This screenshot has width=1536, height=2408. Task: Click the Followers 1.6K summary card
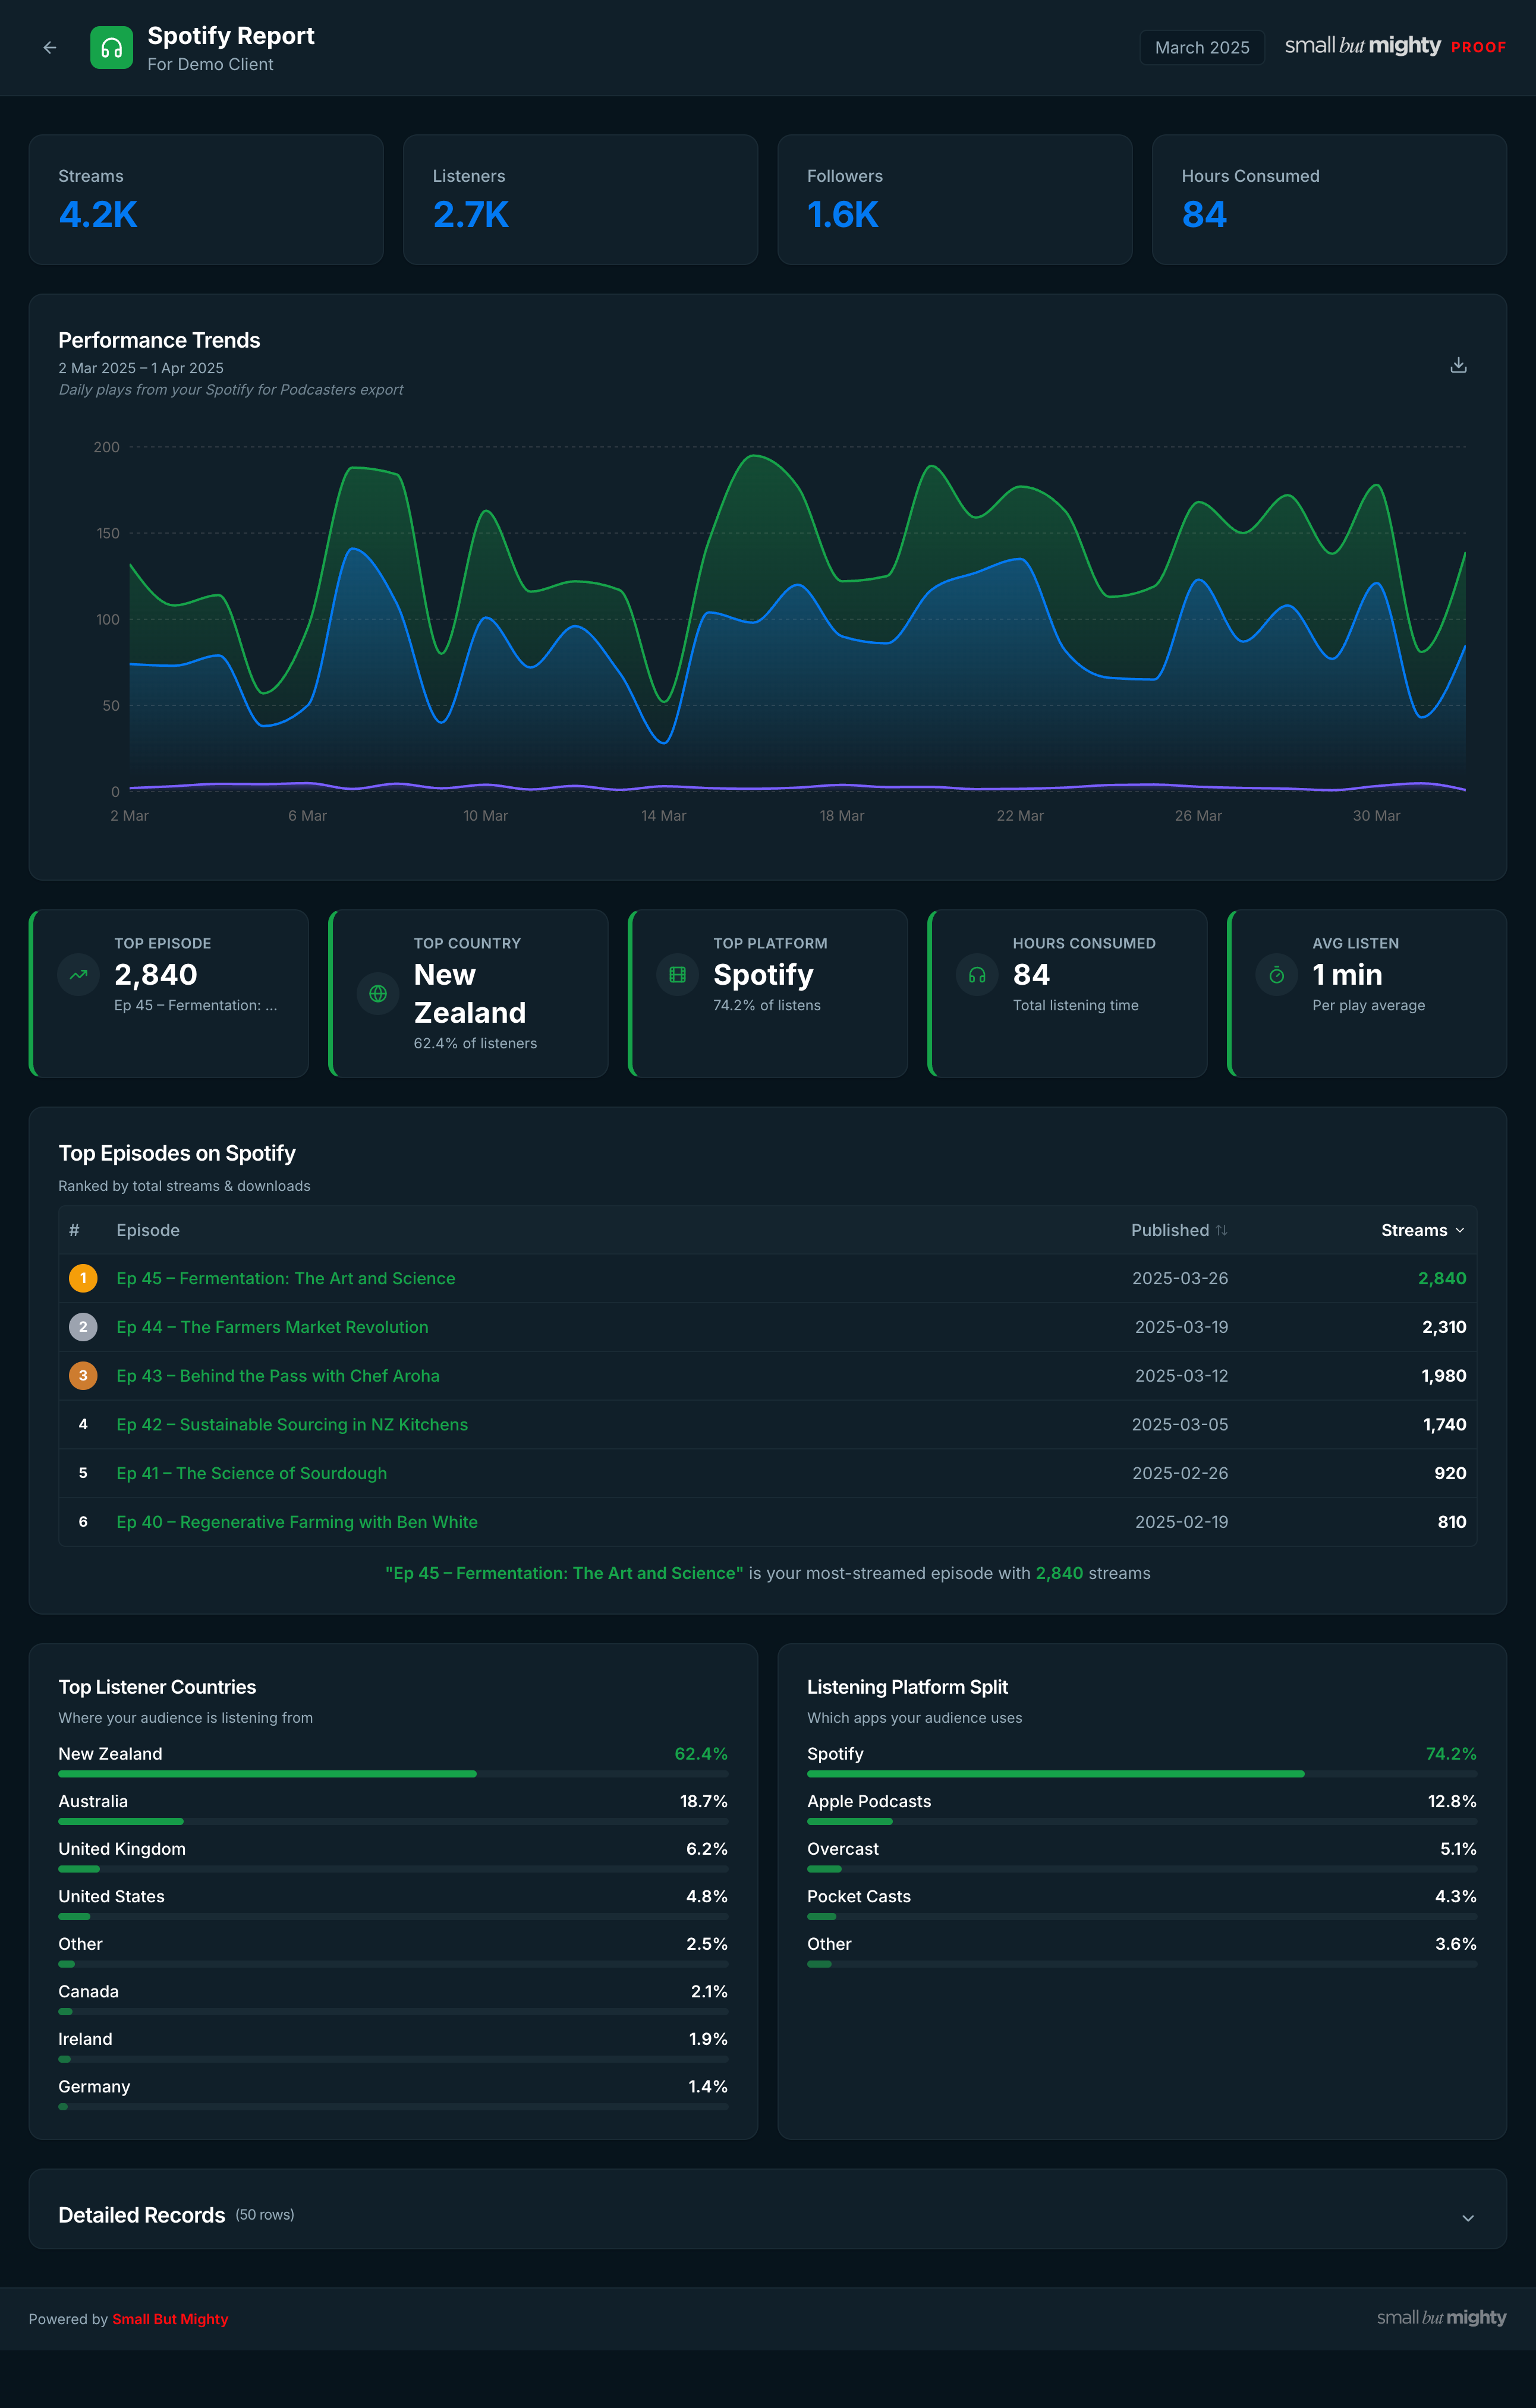click(x=955, y=200)
